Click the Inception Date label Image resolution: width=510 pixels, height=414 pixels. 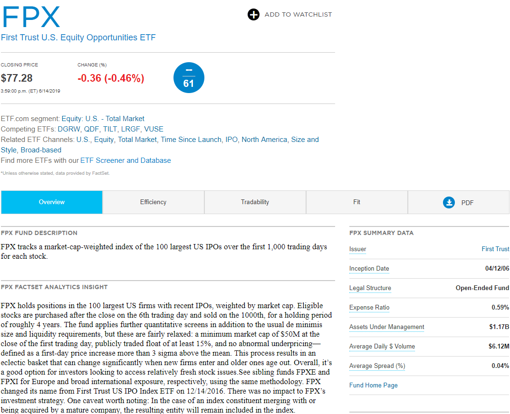[x=369, y=269]
